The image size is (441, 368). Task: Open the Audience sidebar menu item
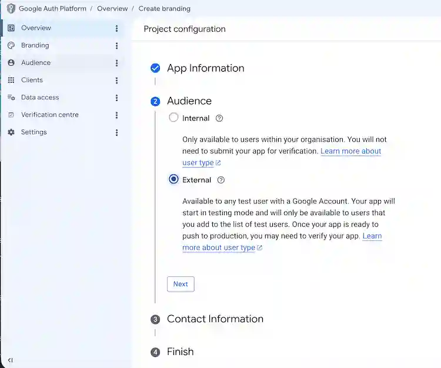pyautogui.click(x=62, y=63)
